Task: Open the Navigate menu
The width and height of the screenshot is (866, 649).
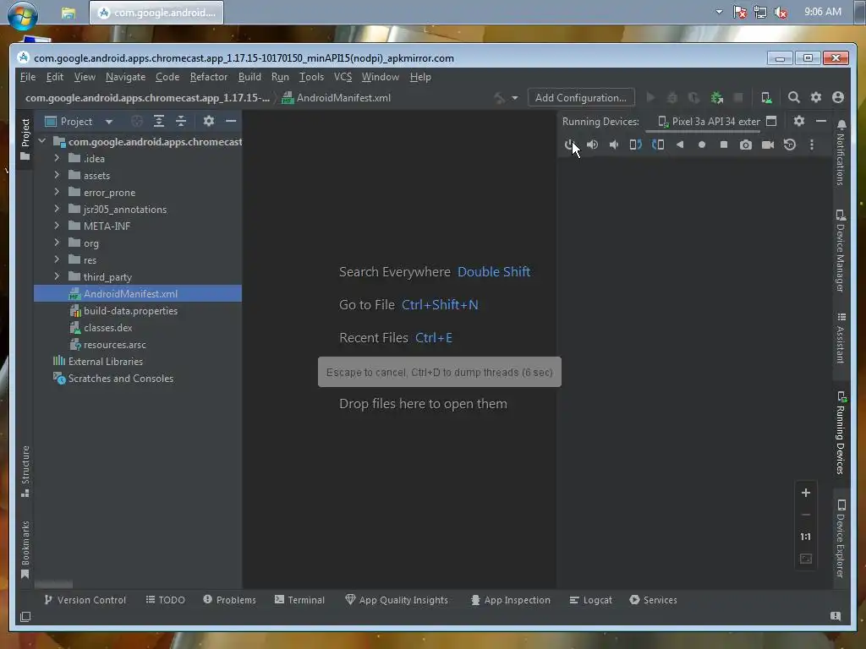Action: [x=125, y=77]
